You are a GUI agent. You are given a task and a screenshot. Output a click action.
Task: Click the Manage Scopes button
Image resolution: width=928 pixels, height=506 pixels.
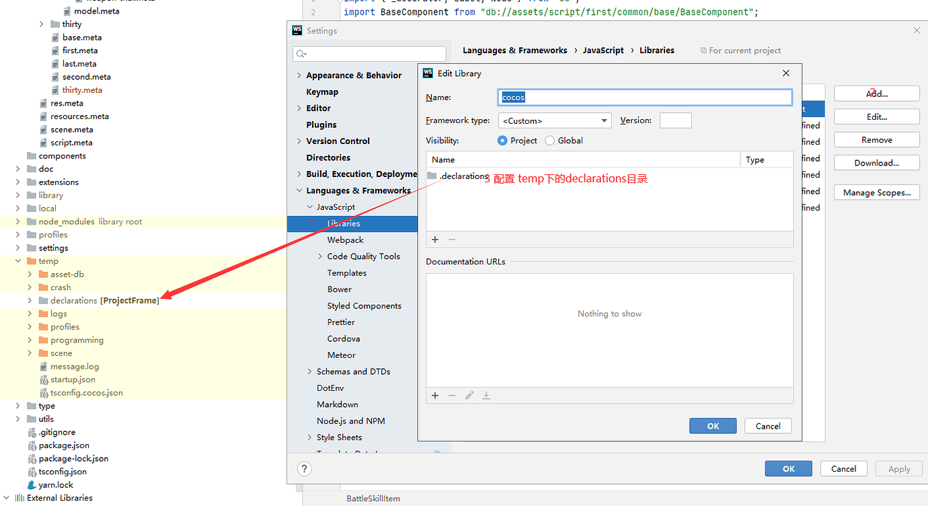(876, 192)
